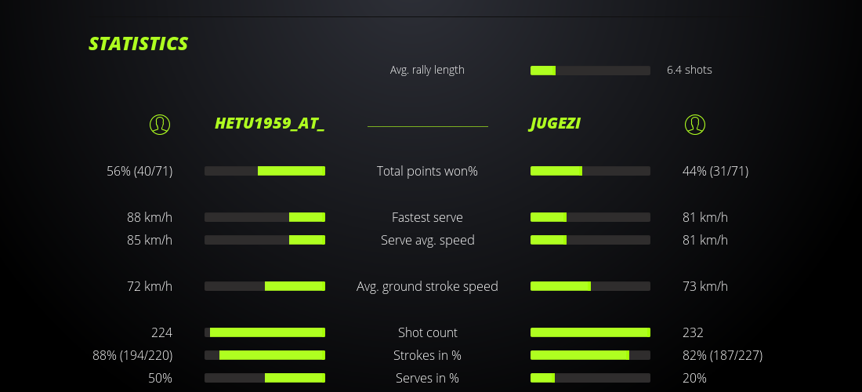Click the Fastest serve label
862x392 pixels.
tap(427, 217)
